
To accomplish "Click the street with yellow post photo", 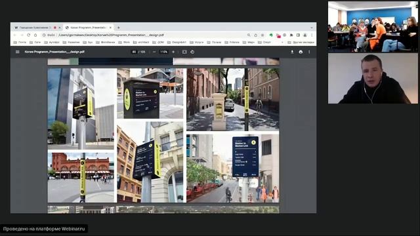I will (233, 100).
